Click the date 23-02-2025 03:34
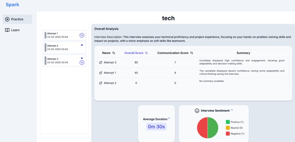Viewport: 295px width, 142px height. tap(57, 62)
